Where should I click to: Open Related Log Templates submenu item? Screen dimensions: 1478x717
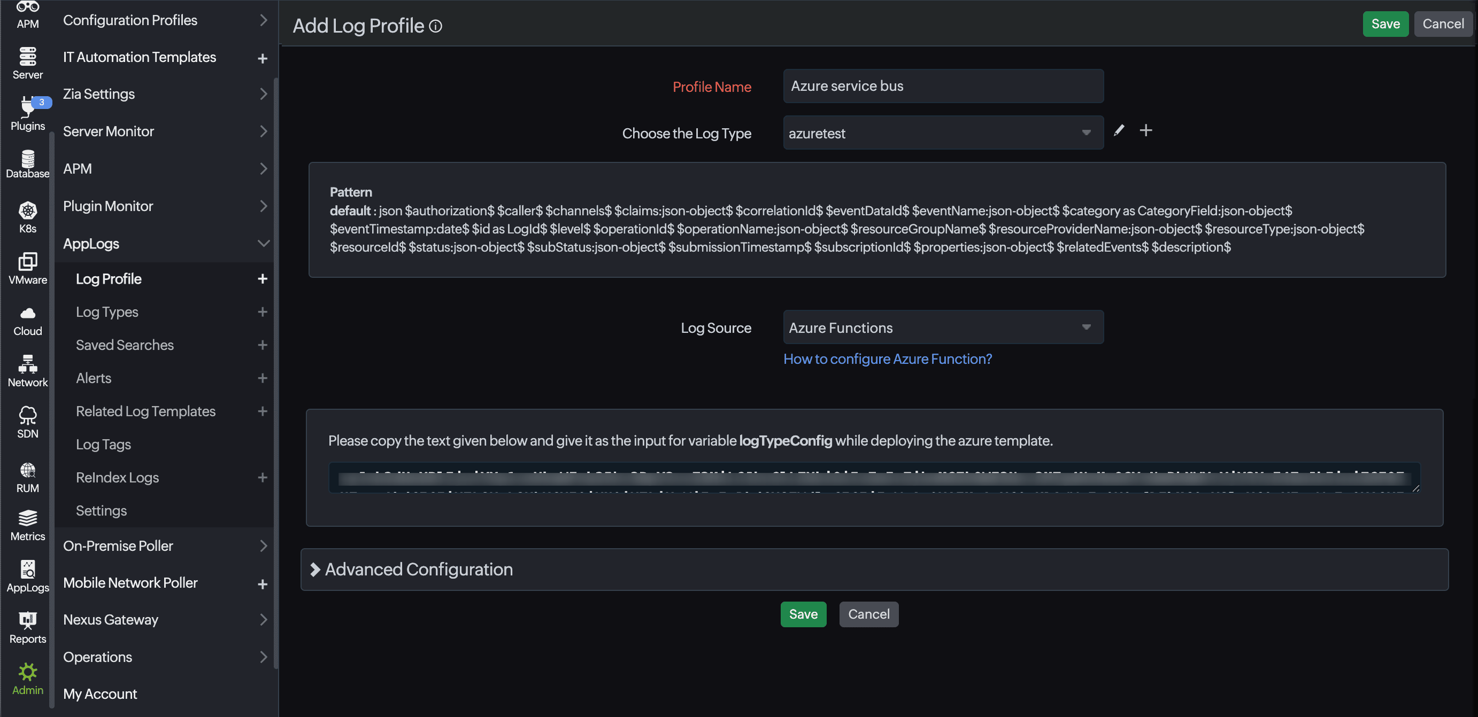coord(146,411)
